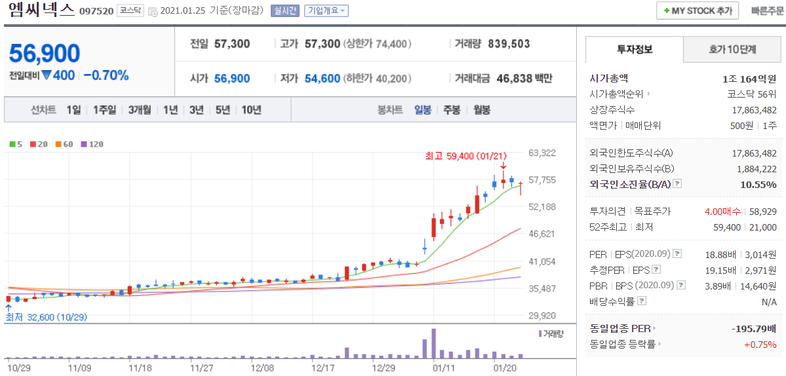Click the 외국인소진율 value 10.55%
This screenshot has height=376, width=786.
tap(758, 184)
